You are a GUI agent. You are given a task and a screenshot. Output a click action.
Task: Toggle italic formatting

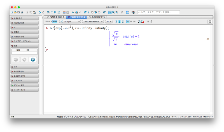[120, 22]
